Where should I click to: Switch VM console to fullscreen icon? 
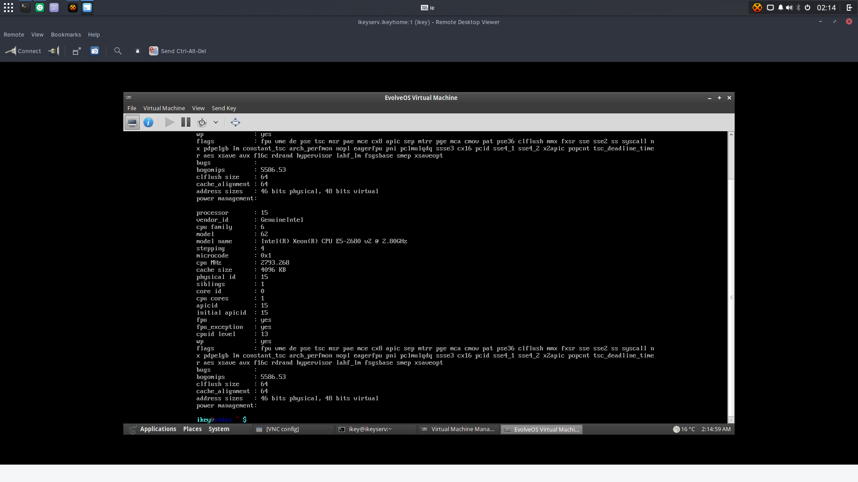tap(236, 122)
